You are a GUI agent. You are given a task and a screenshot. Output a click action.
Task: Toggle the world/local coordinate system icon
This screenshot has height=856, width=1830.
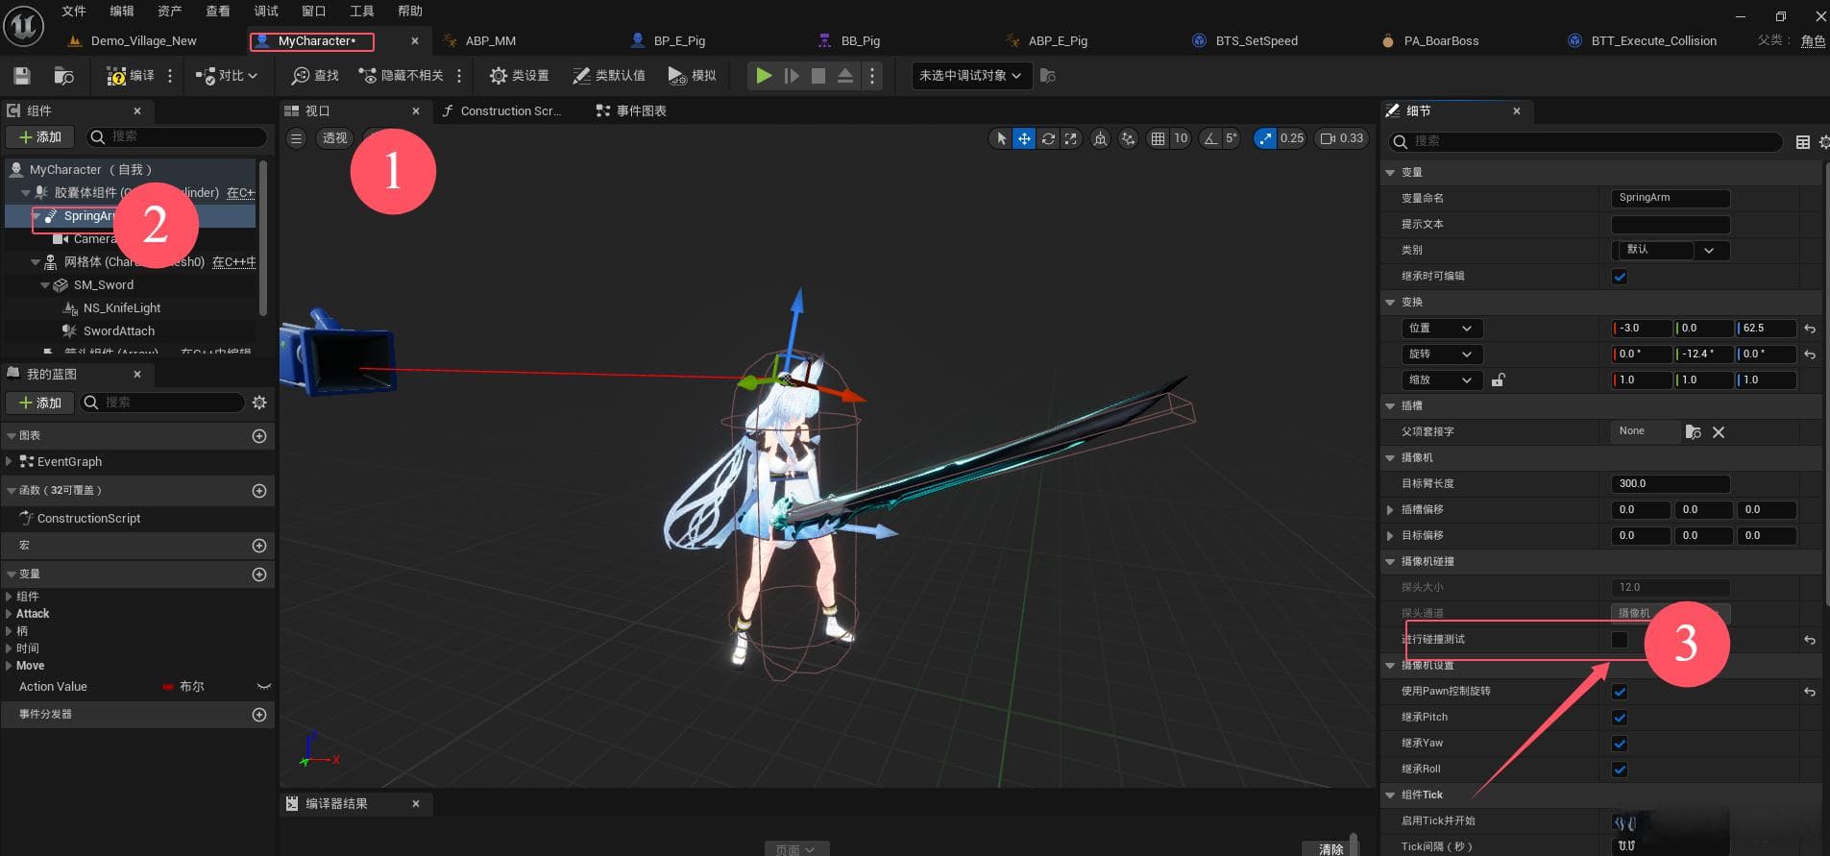coord(1101,138)
